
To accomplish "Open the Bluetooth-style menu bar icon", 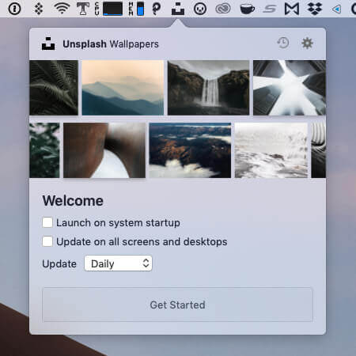I will [x=39, y=9].
